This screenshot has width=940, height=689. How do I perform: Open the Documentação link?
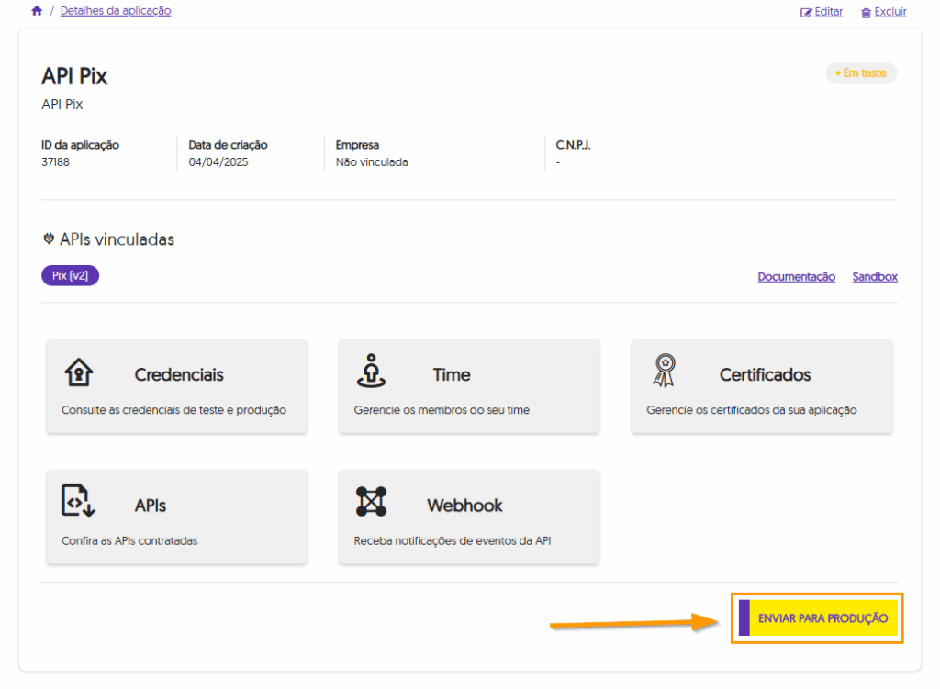tap(796, 277)
